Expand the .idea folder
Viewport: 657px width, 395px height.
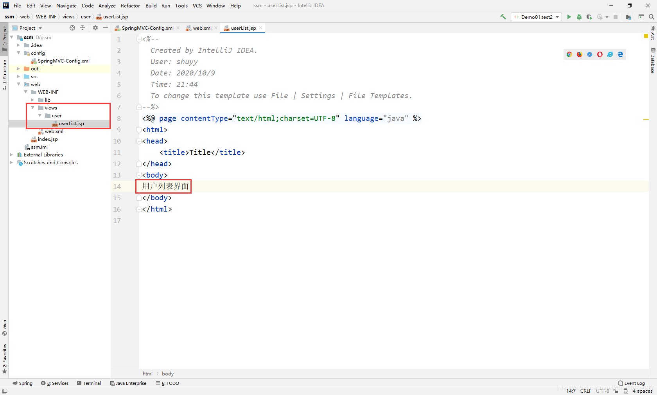[18, 45]
